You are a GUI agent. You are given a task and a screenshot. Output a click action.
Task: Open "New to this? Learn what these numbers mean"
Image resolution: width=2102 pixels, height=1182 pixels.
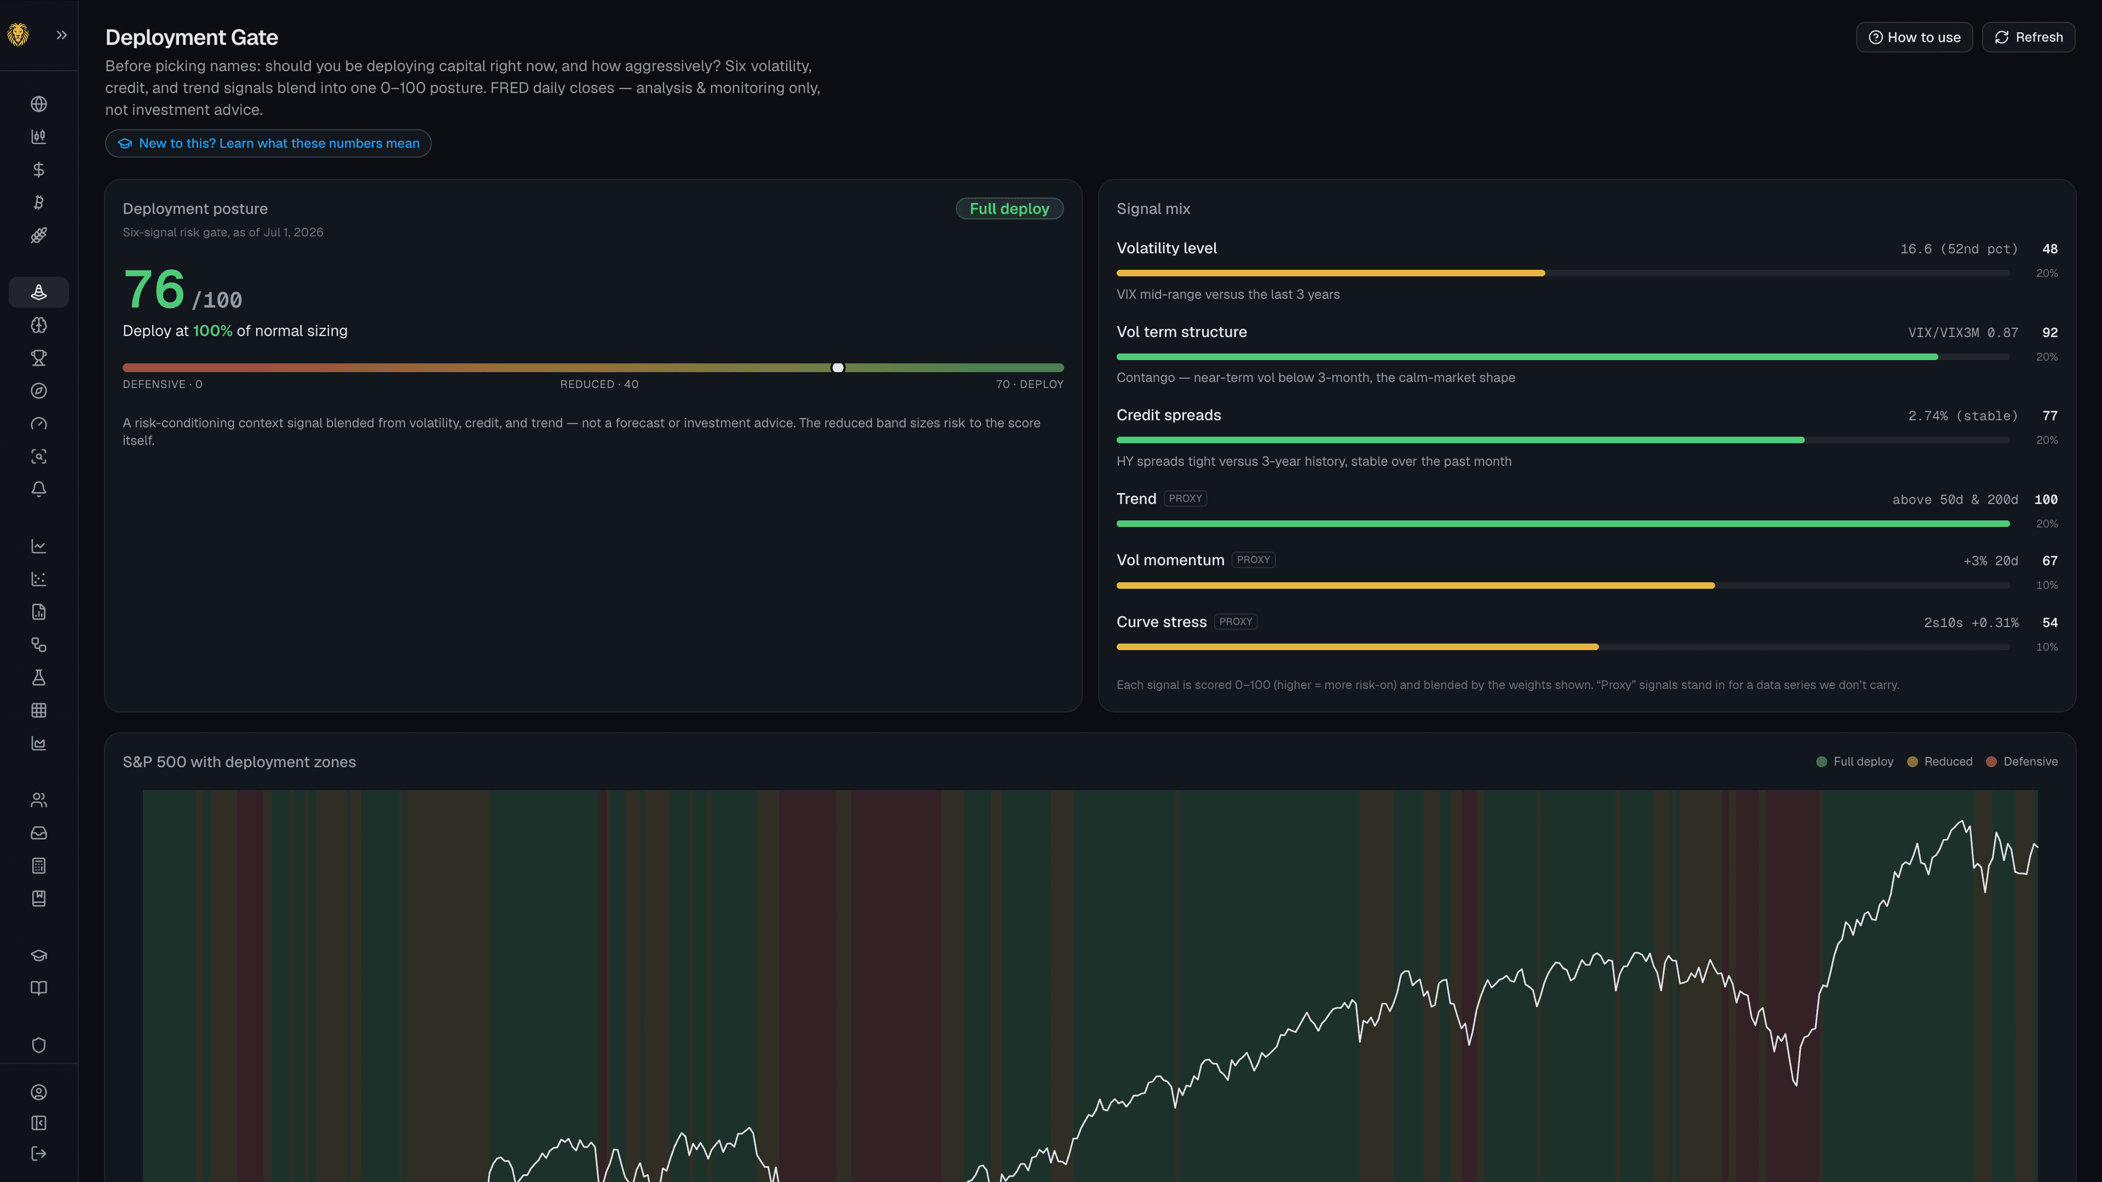tap(268, 143)
